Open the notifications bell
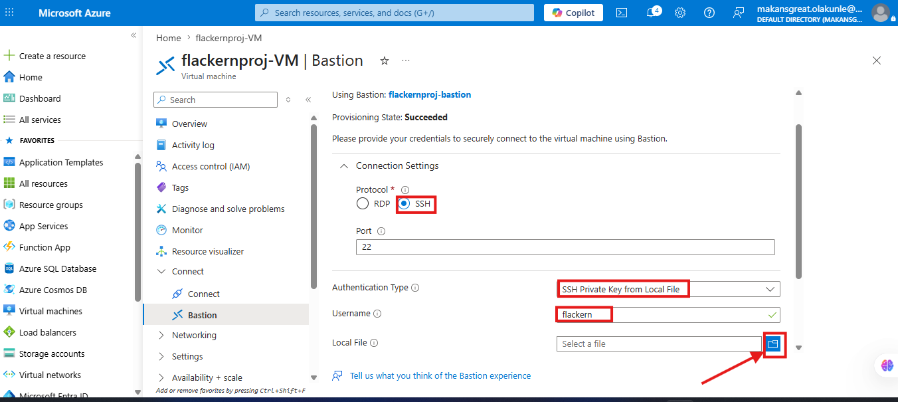This screenshot has height=402, width=898. pos(653,13)
